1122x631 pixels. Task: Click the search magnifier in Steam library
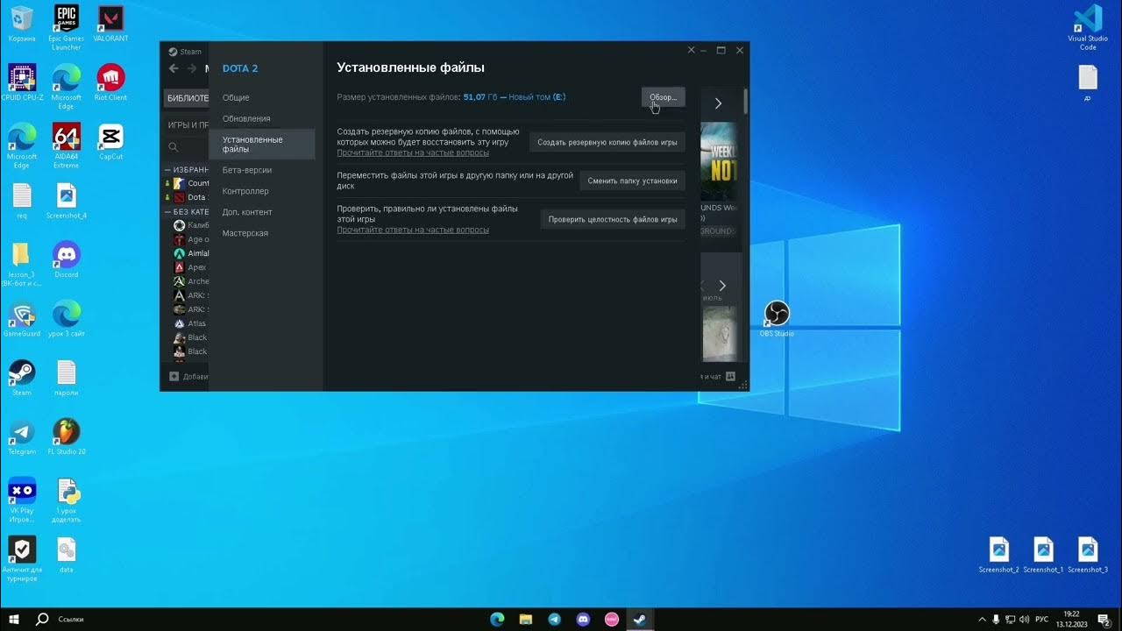(x=174, y=147)
